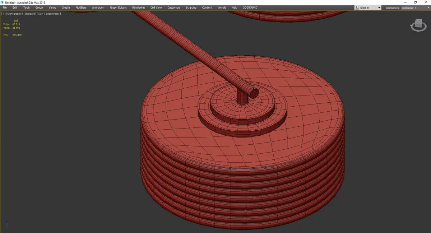The width and height of the screenshot is (431, 233).
Task: Click the [Orthographic] viewport view label
Action: tap(14, 14)
